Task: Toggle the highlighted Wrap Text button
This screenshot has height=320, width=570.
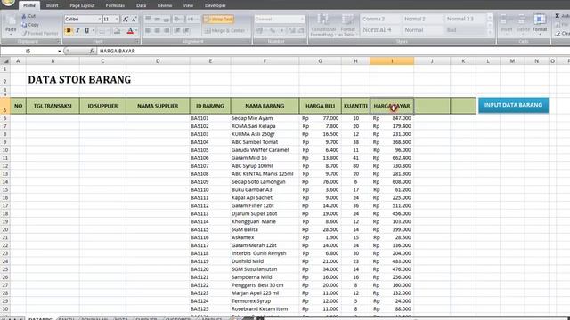Action: [218, 20]
